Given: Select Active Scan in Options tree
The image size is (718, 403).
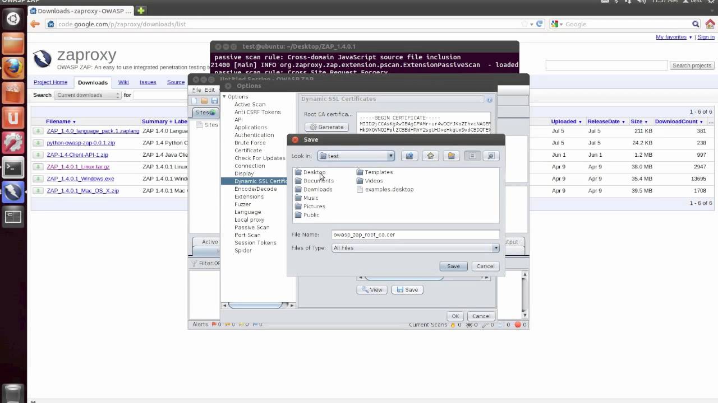Looking at the screenshot, I should pos(250,105).
